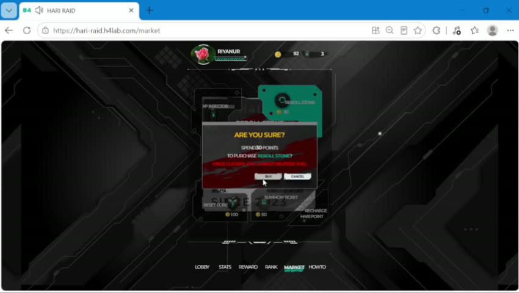Open the browser settings ellipsis menu
Viewport: 519px width, 293px height.
tap(510, 31)
